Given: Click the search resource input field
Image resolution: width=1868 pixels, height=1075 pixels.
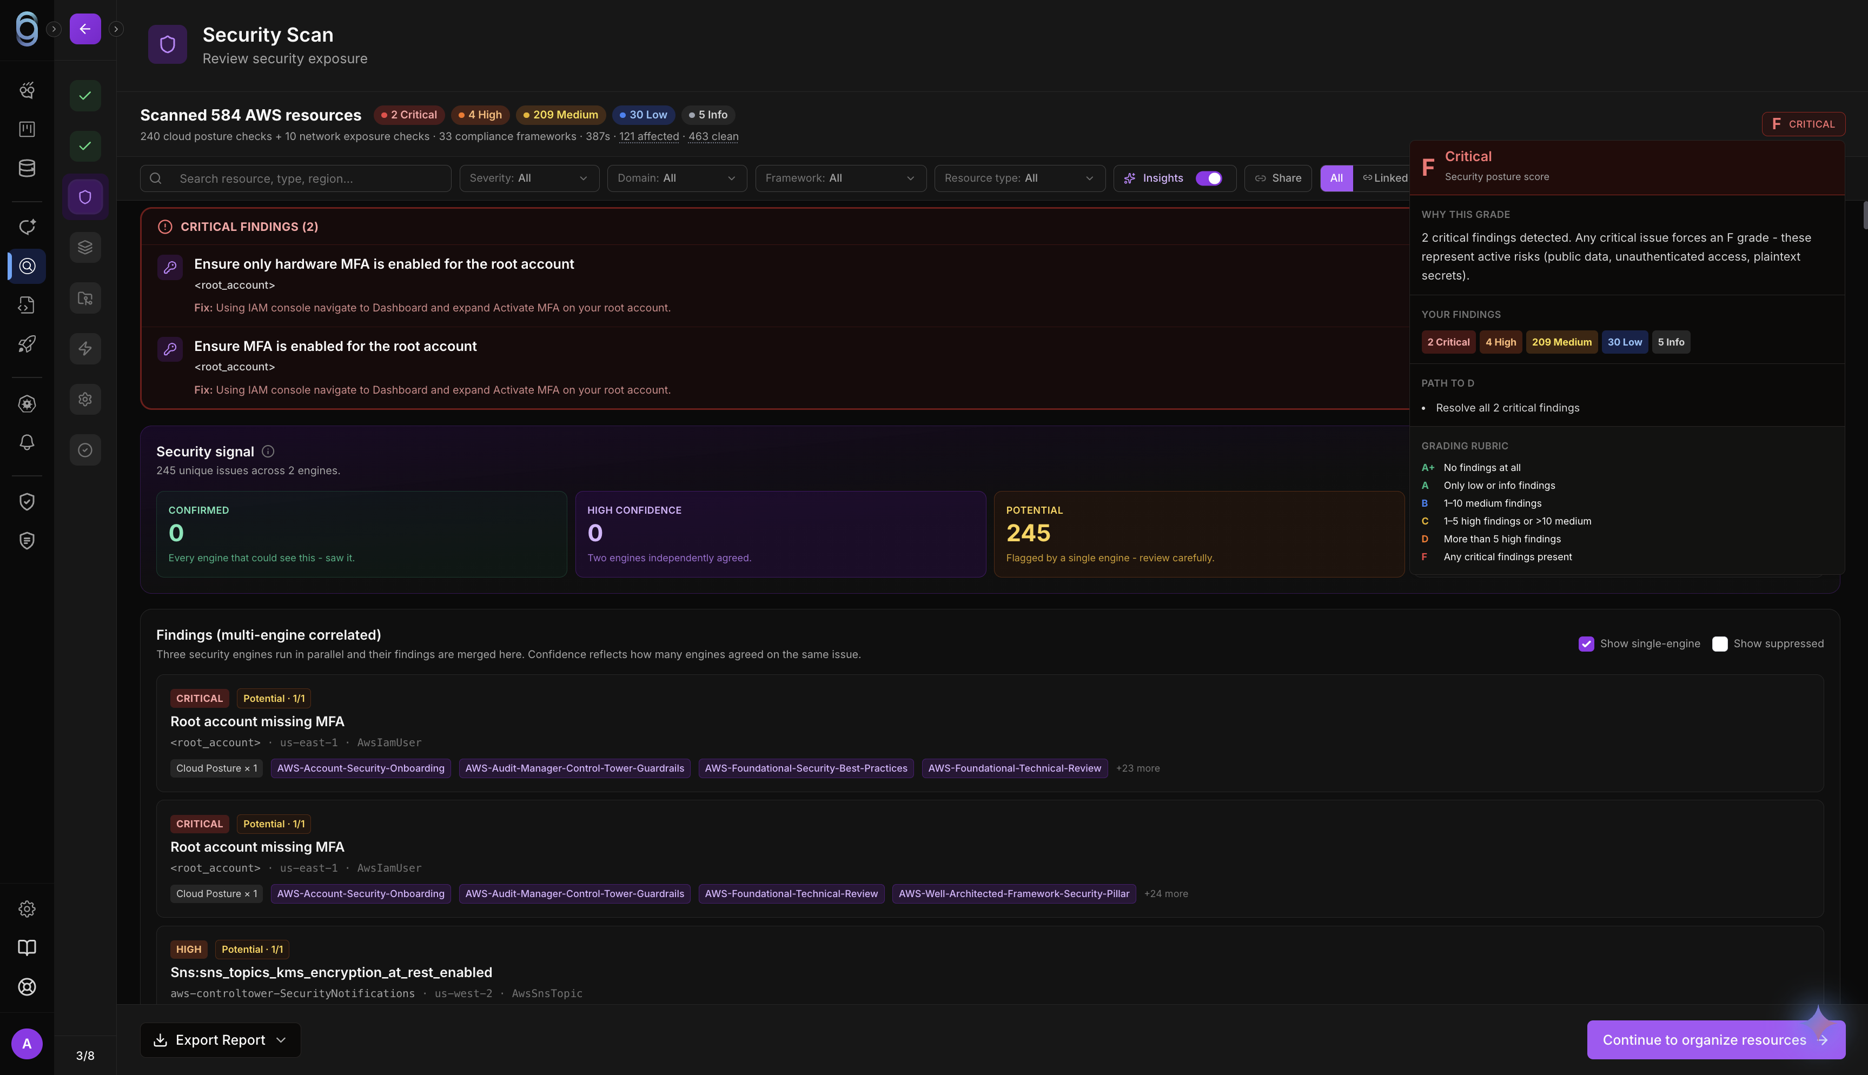Looking at the screenshot, I should (x=295, y=178).
